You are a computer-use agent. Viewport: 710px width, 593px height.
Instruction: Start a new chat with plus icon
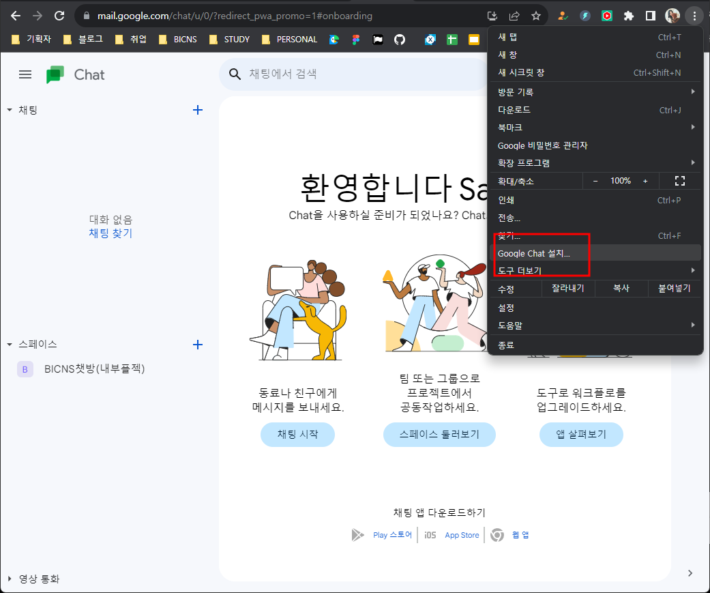197,110
